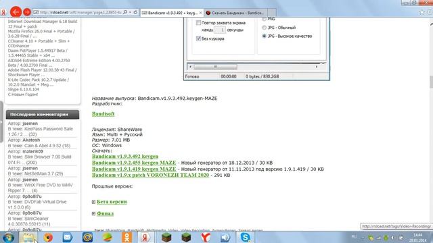Image resolution: width=433 pixels, height=243 pixels.
Task: Open the Yandex Browser Y taskbar icon
Action: [x=206, y=238]
